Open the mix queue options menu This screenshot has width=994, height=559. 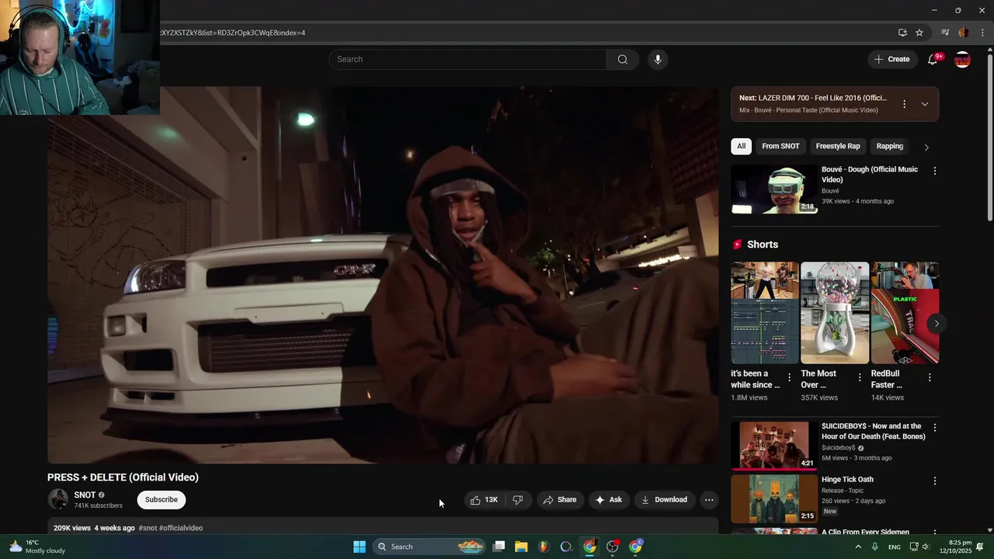coord(904,104)
